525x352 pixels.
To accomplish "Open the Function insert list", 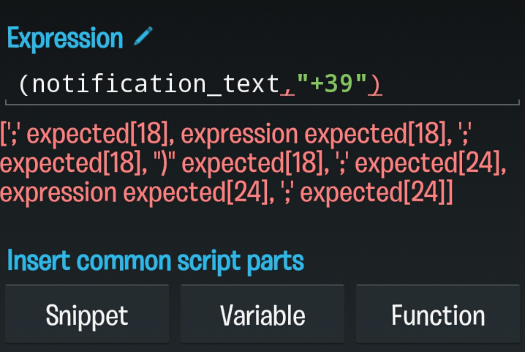I will coord(438,314).
